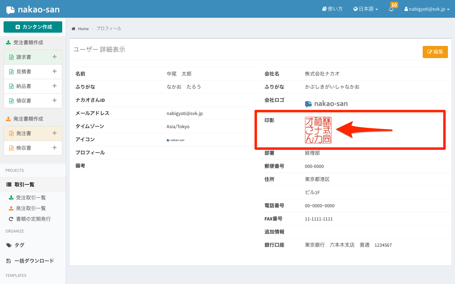
Task: Add a new 見積書 with plus icon
Action: 54,71
